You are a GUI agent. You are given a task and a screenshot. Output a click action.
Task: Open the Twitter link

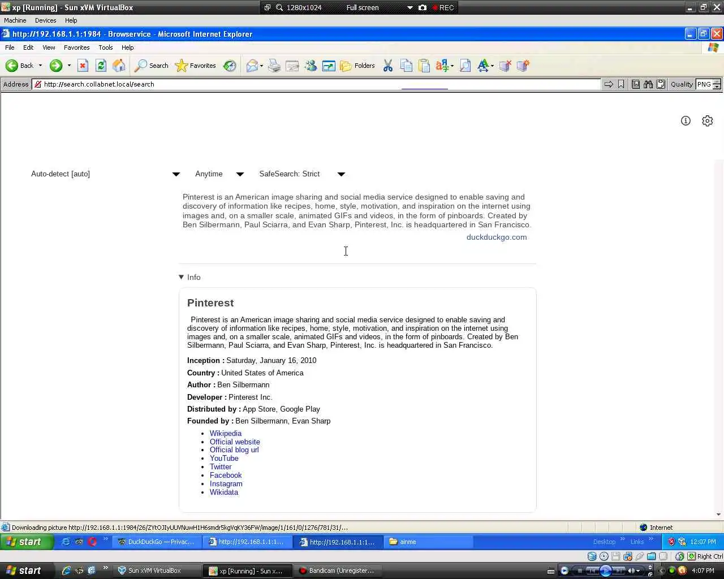(221, 467)
